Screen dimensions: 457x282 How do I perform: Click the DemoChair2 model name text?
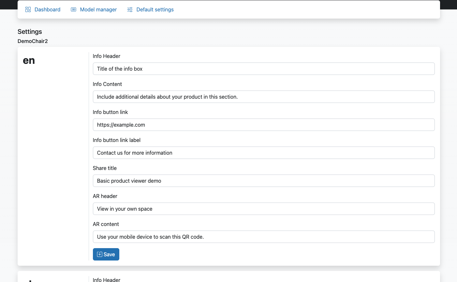coord(33,41)
